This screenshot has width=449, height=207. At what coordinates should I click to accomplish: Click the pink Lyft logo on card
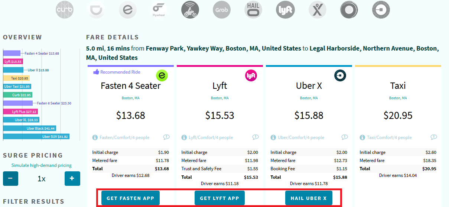click(x=251, y=75)
